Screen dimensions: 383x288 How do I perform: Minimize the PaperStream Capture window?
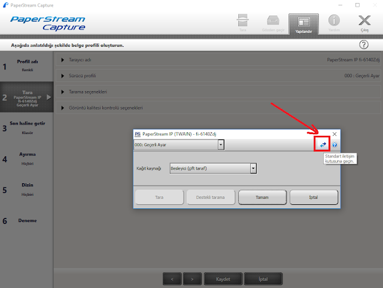pos(341,5)
